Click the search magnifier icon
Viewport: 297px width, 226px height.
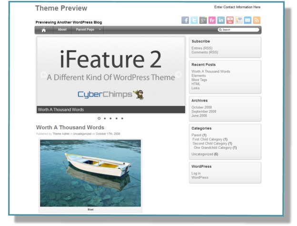tap(220, 30)
